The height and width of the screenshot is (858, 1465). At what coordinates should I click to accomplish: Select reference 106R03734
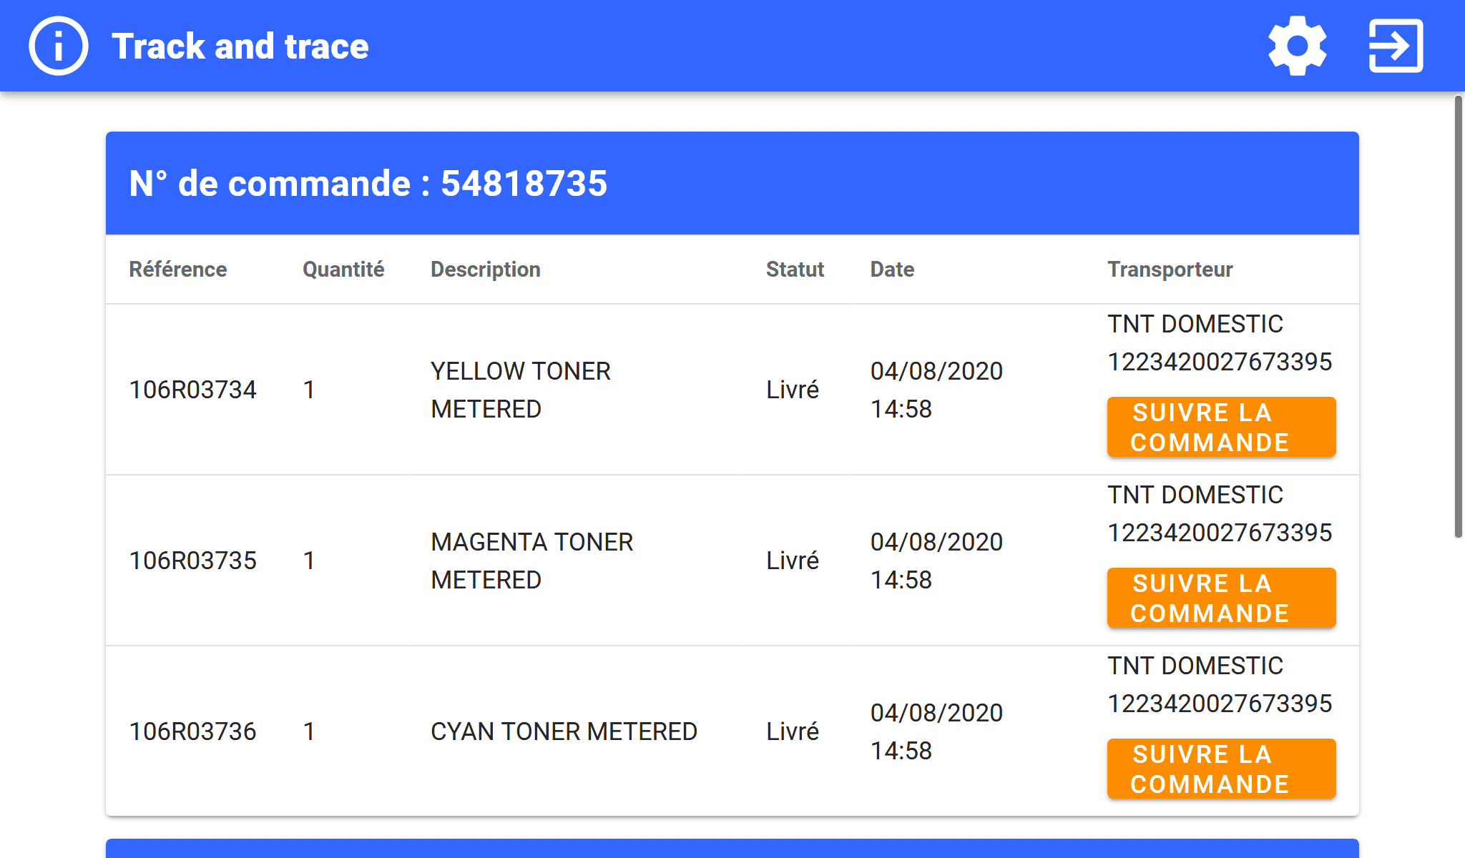coord(192,390)
